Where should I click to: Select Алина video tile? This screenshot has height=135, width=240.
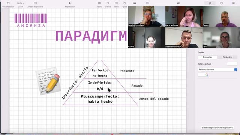pos(147,37)
